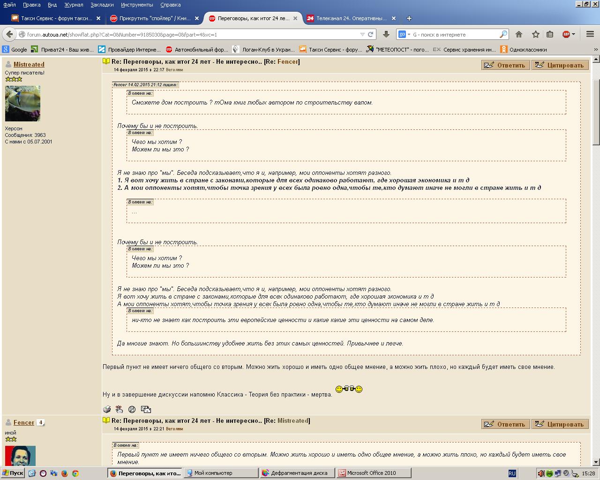Open the search engine selector dropdown

pyautogui.click(x=404, y=34)
